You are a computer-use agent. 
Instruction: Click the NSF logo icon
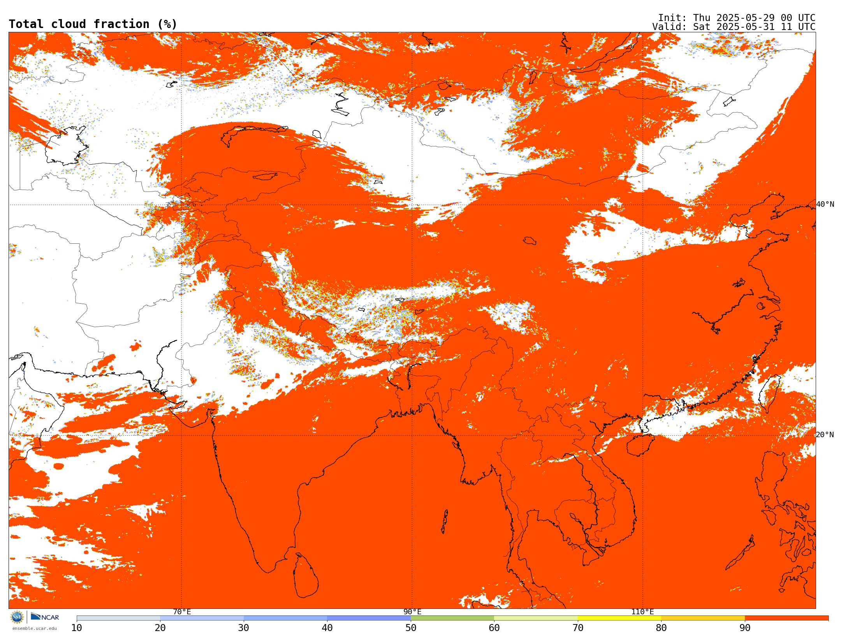(x=17, y=617)
